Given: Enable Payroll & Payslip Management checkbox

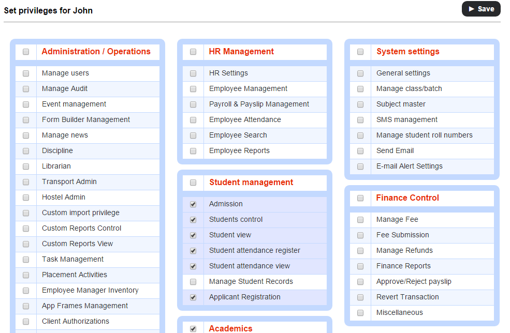Looking at the screenshot, I should click(193, 104).
